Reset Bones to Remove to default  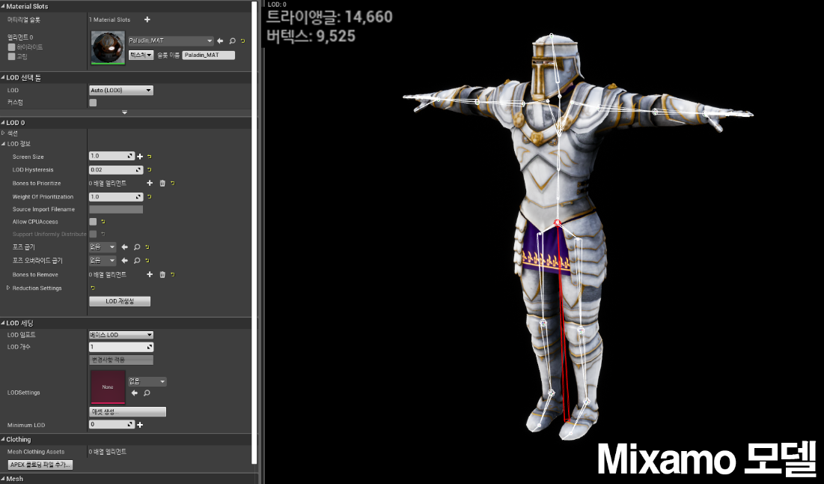click(172, 275)
